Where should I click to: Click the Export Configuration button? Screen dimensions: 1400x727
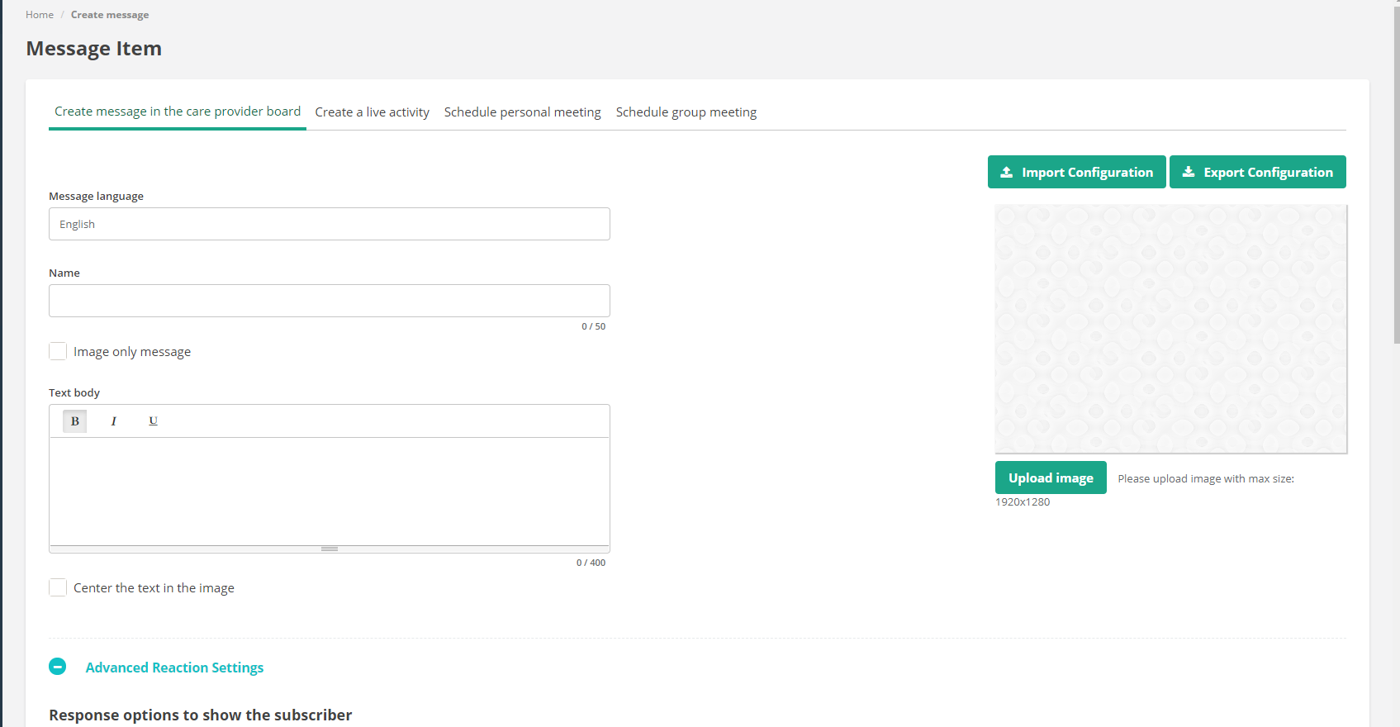(1257, 172)
